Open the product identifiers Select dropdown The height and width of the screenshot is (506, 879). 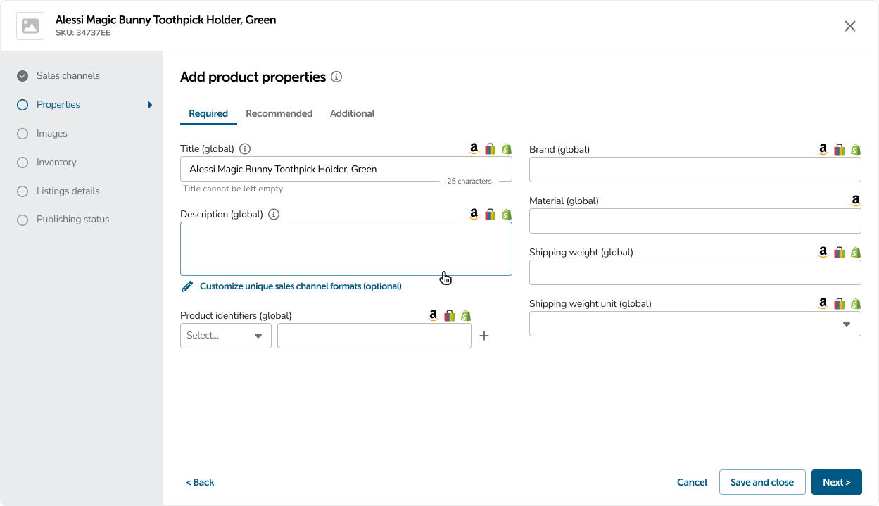click(225, 336)
